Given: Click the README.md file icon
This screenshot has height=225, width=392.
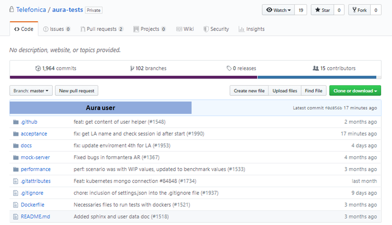Looking at the screenshot, I should (15, 217).
